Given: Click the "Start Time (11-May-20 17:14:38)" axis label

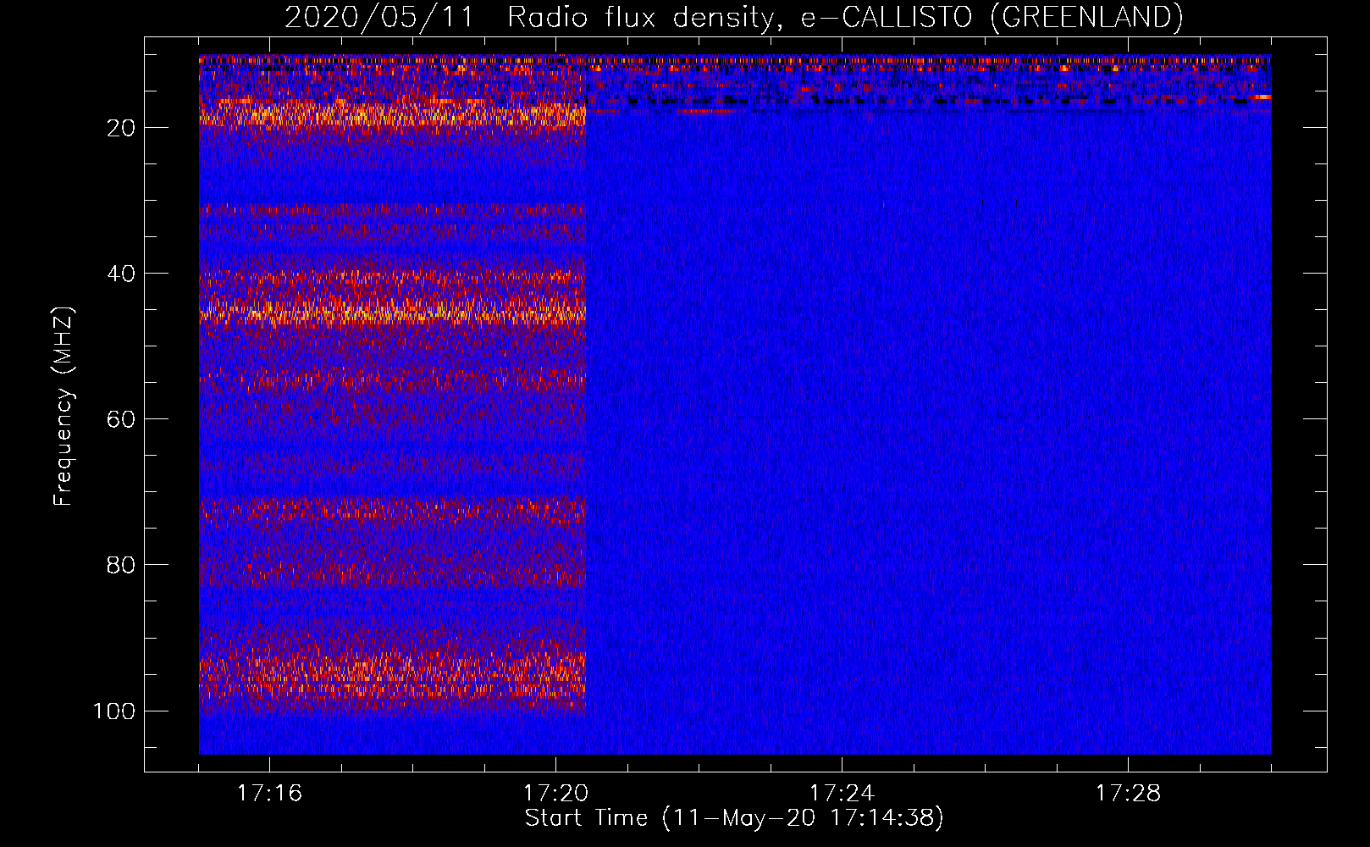Looking at the screenshot, I should 734,818.
